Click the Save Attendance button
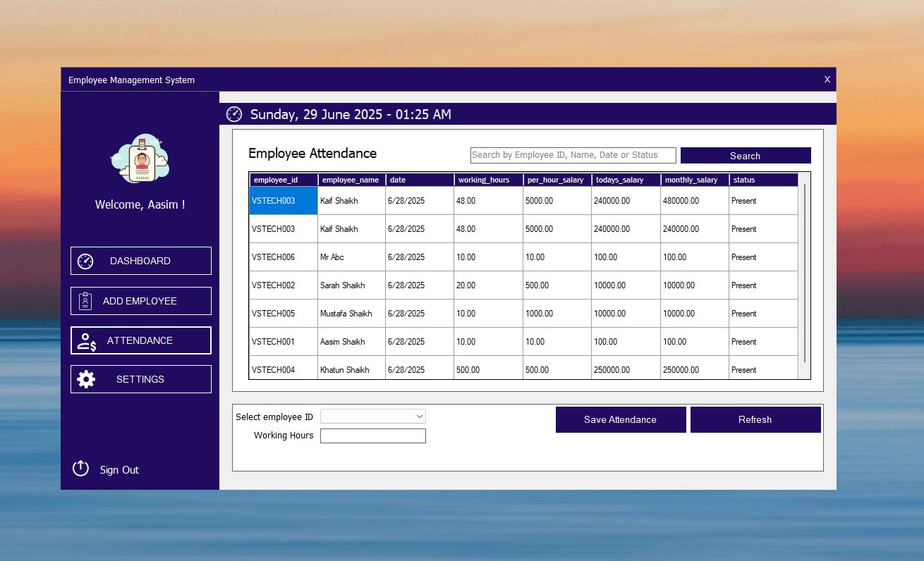Screen dimensions: 924x561 [620, 419]
